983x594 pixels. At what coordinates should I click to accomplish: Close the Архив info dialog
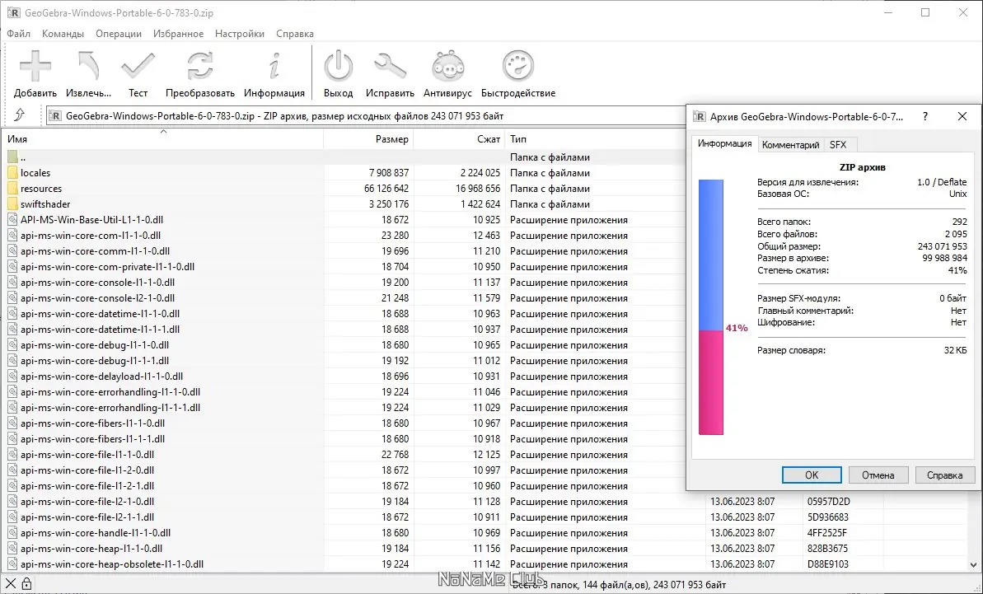pos(962,116)
